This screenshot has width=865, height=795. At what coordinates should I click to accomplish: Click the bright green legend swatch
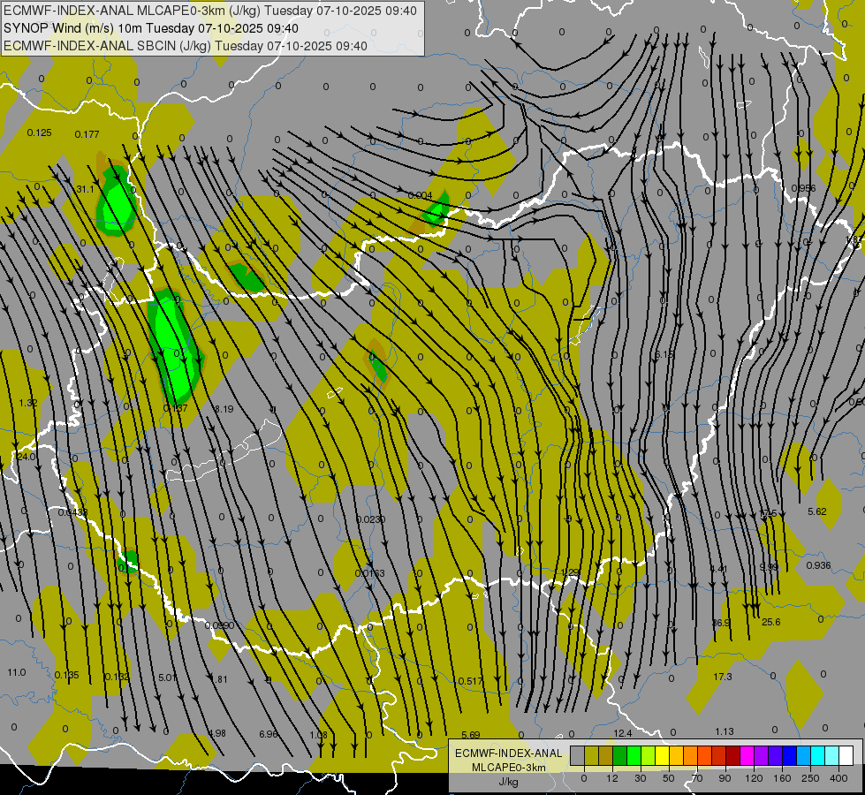634,755
